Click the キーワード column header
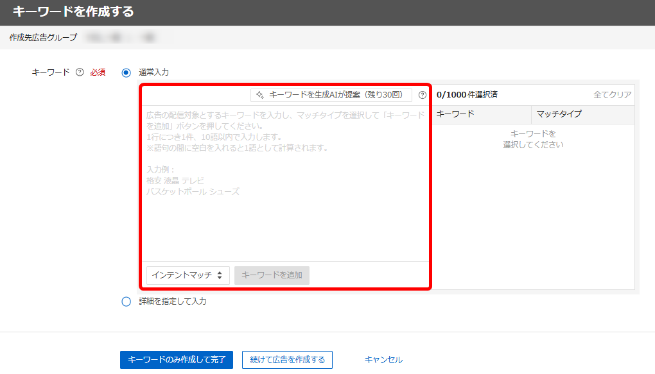The image size is (655, 374). click(x=482, y=114)
